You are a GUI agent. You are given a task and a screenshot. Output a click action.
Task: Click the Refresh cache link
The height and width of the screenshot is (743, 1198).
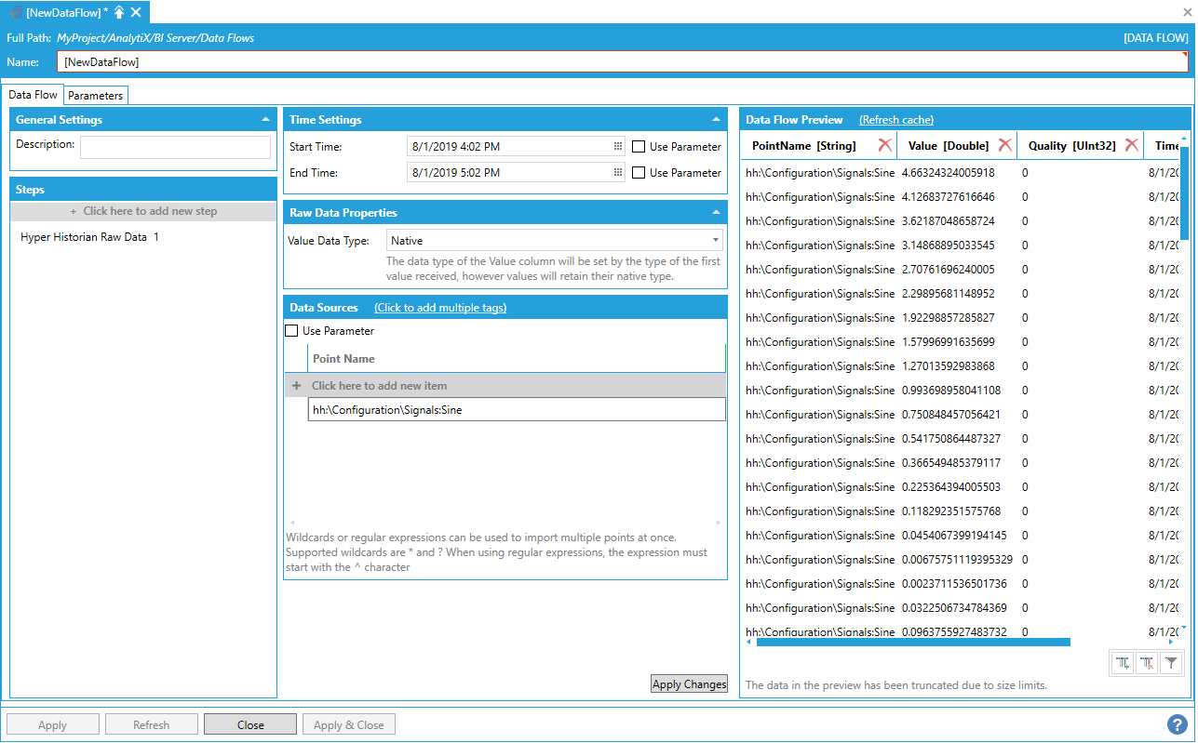(x=895, y=120)
